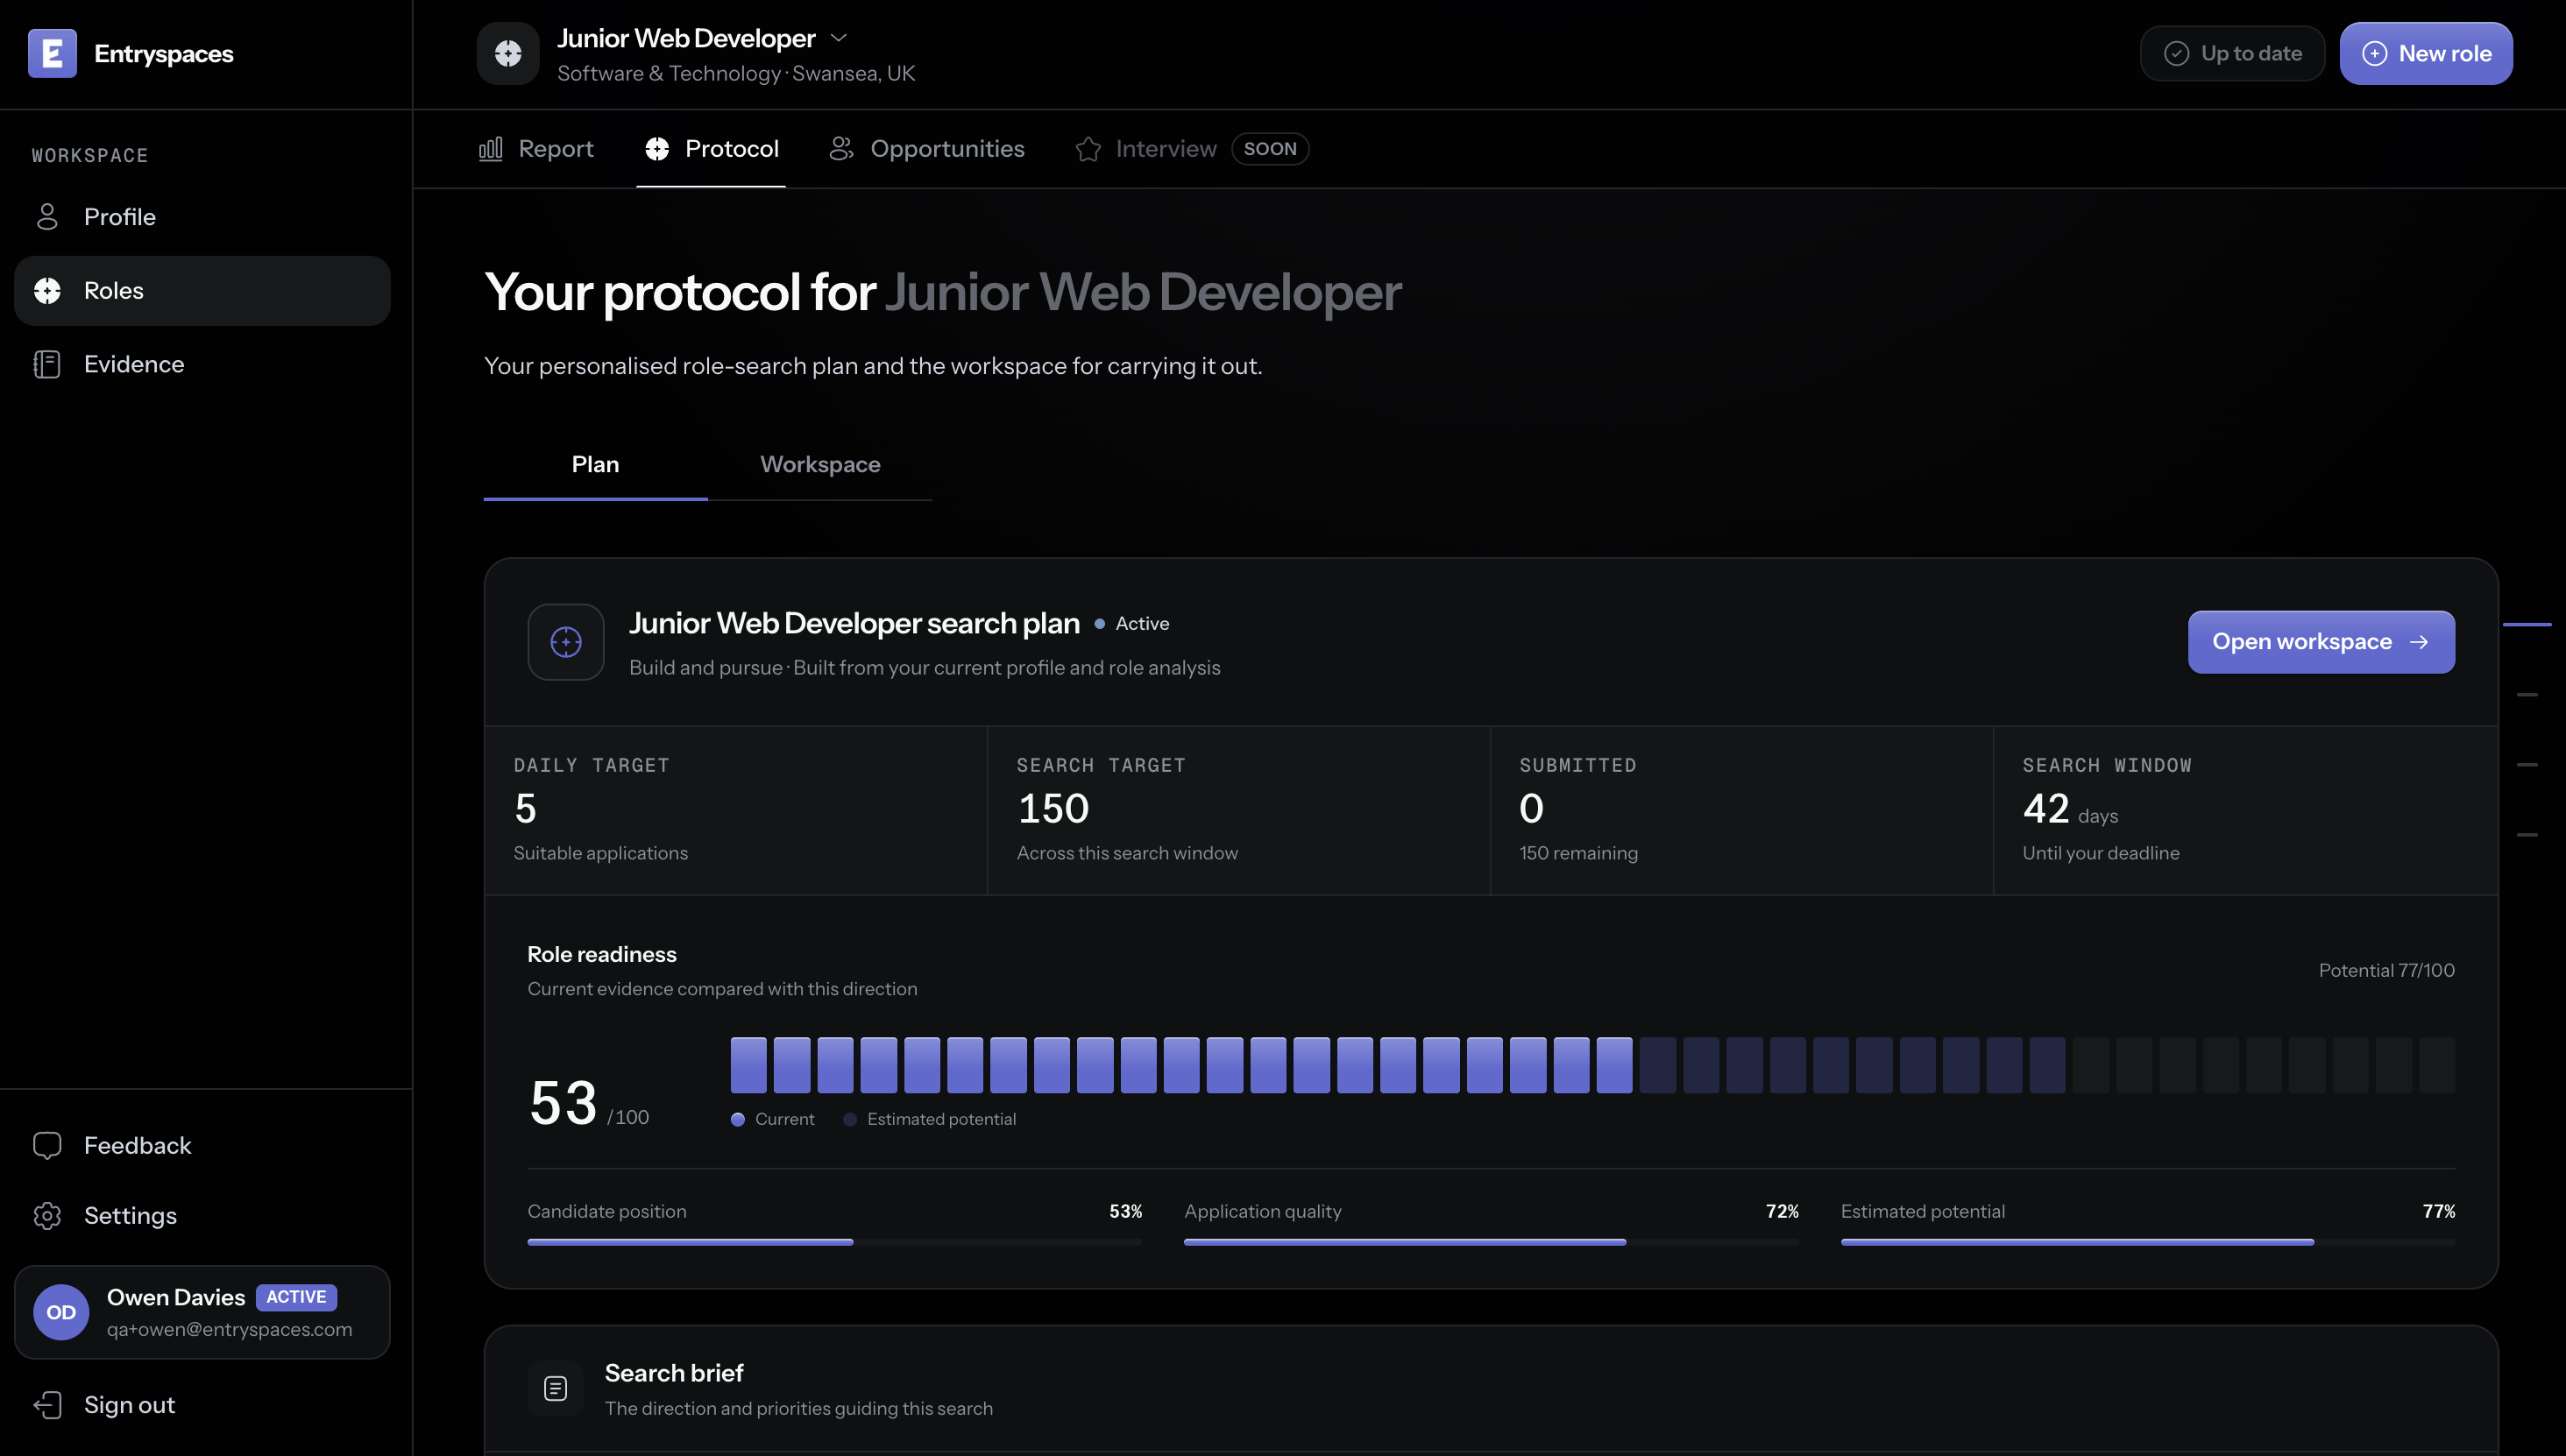The height and width of the screenshot is (1456, 2566).
Task: Switch to the Workspace sub-tab
Action: point(820,464)
